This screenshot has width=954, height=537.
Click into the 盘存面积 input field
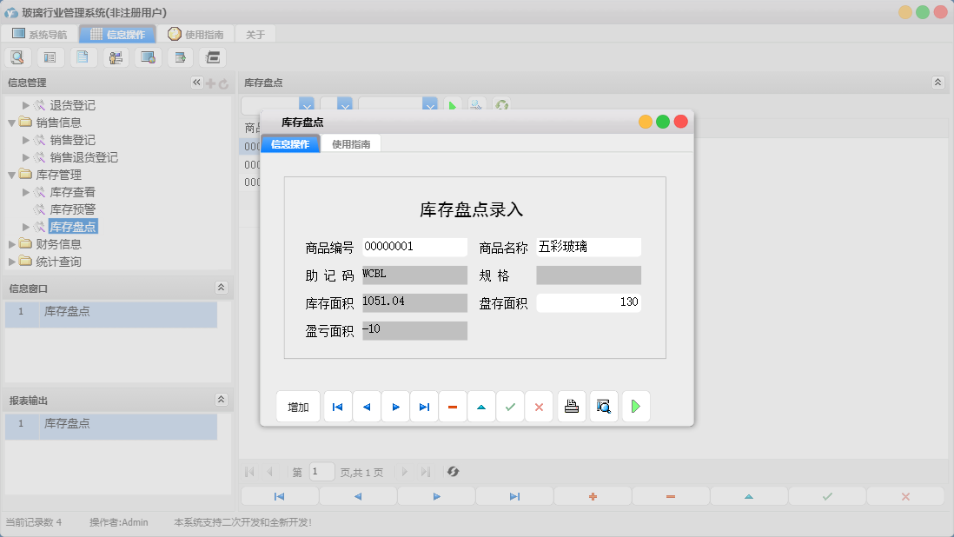pyautogui.click(x=589, y=302)
